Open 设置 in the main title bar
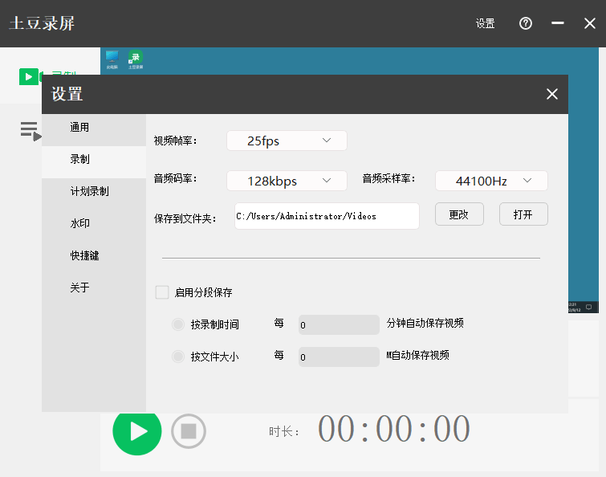This screenshot has height=477, width=606. pyautogui.click(x=485, y=23)
